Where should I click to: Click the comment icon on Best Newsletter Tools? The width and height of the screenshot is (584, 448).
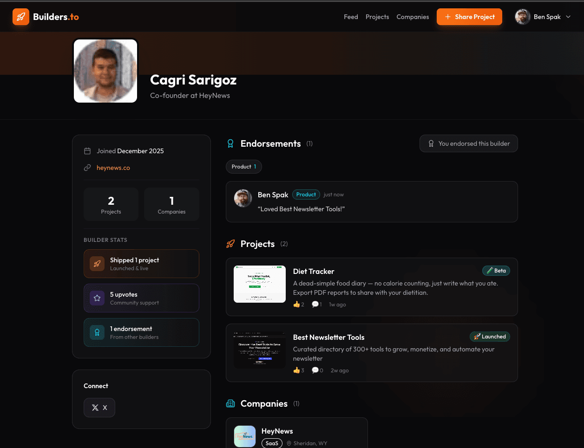pyautogui.click(x=315, y=370)
